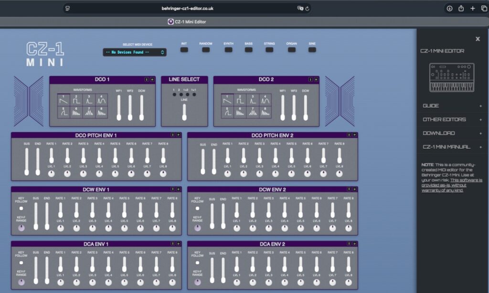Open the Select MIDI Device dropdown

135,52
